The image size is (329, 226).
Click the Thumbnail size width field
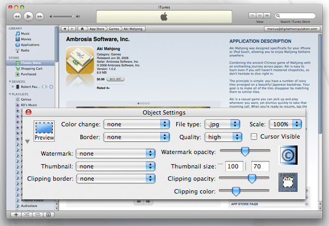[234, 166]
